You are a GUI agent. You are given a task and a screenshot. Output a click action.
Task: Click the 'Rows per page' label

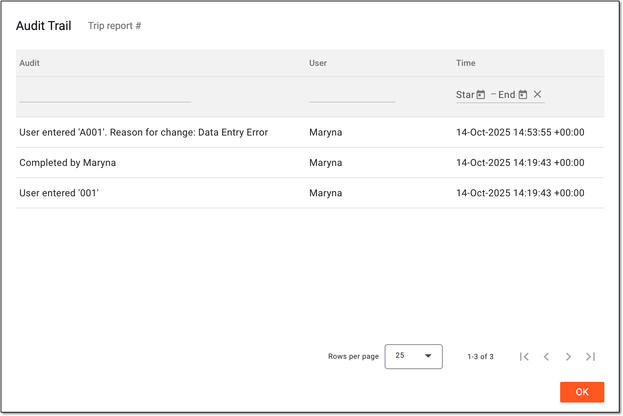(353, 356)
